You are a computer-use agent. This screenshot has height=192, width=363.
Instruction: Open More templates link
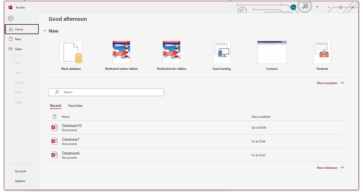(x=330, y=83)
